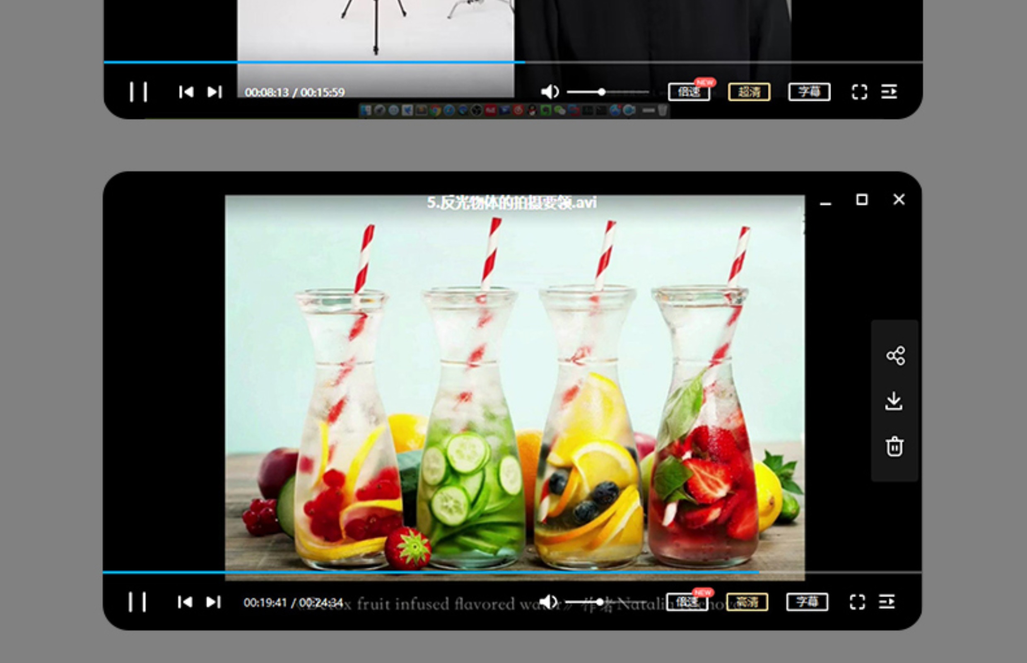The height and width of the screenshot is (663, 1027).
Task: Skip to next video in top player
Action: pyautogui.click(x=214, y=92)
